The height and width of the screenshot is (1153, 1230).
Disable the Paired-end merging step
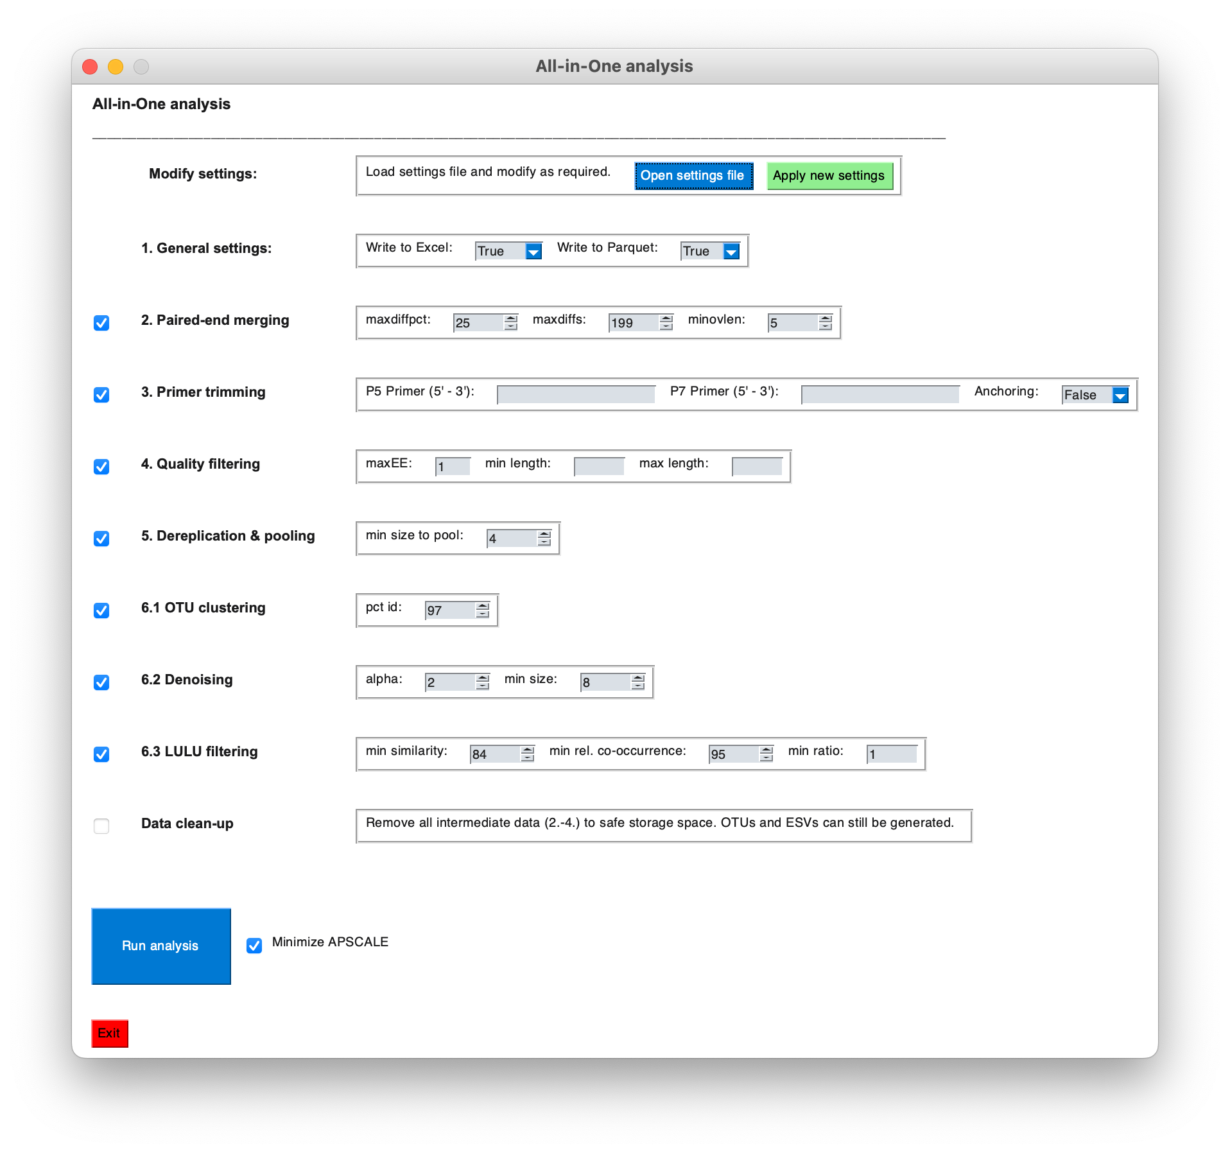[x=101, y=324]
